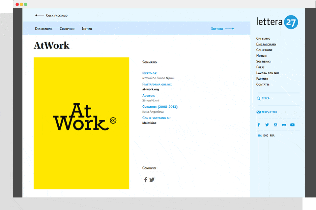Open the Notizie tab in the blue bar

87,29
